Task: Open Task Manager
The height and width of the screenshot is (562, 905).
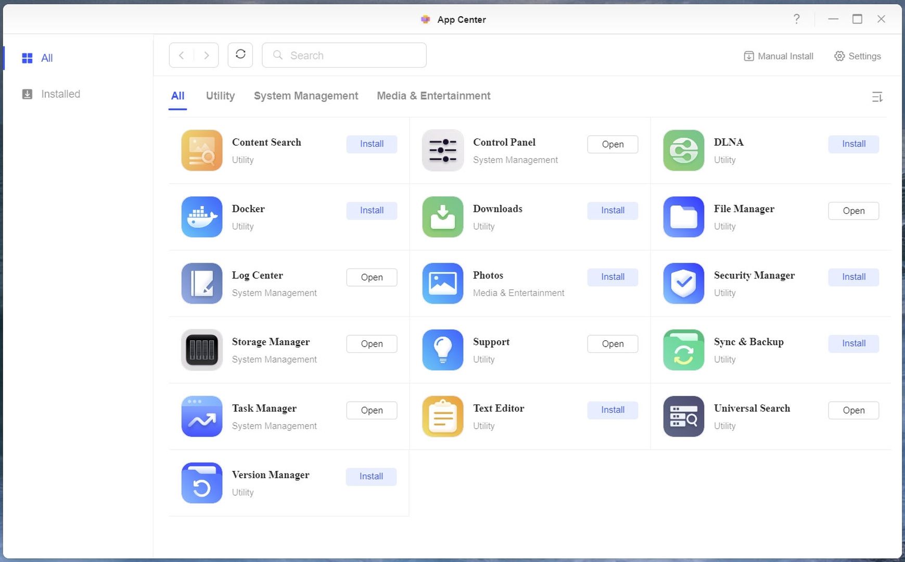Action: (x=372, y=411)
